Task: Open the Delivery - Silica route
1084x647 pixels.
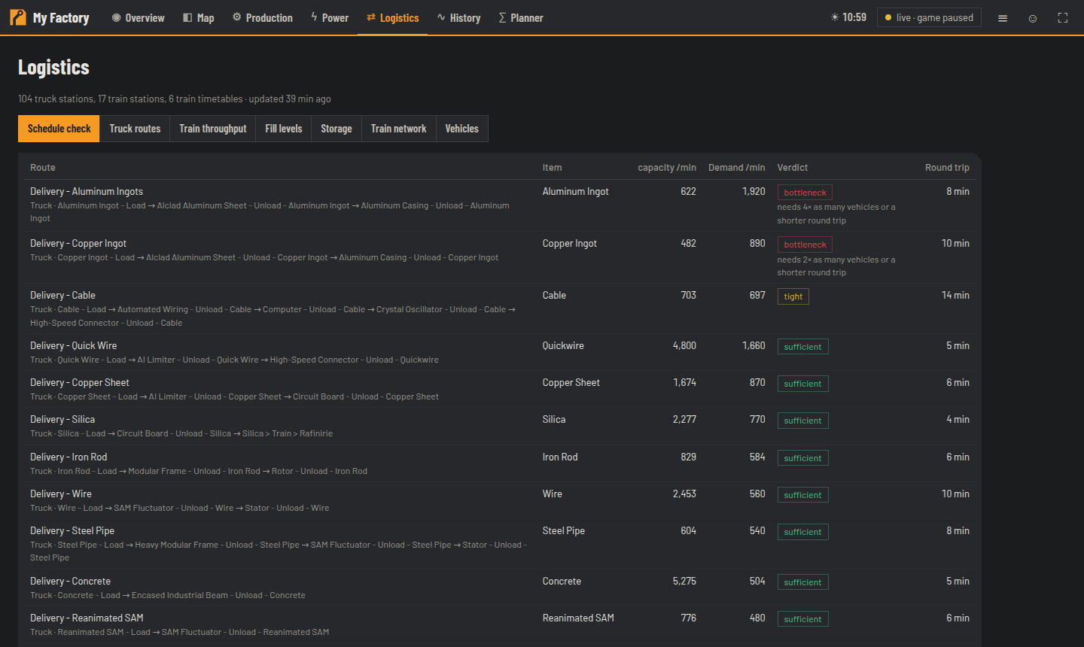Action: pos(62,420)
